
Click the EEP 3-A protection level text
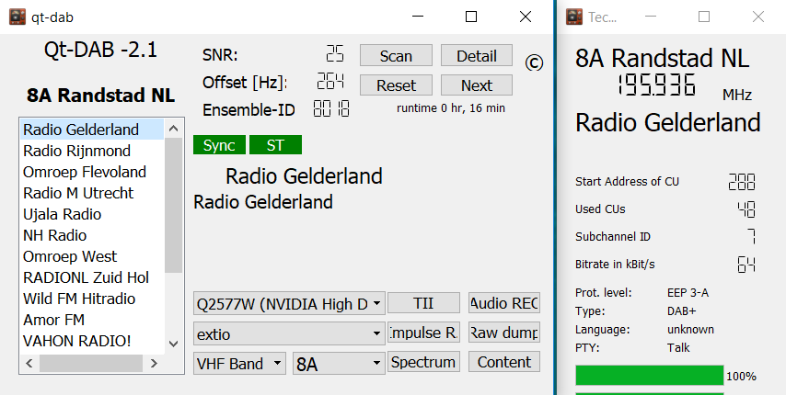click(x=688, y=292)
